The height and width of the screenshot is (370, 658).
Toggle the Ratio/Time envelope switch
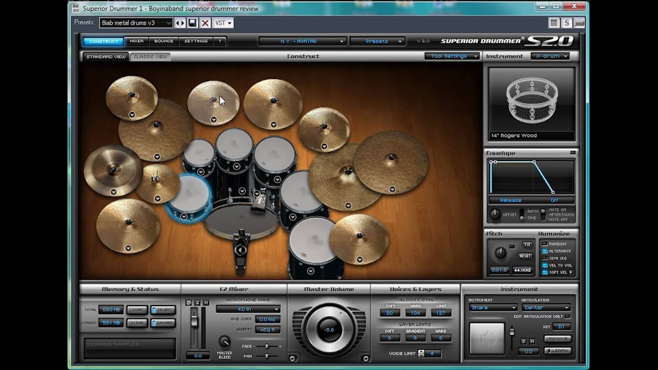point(522,214)
